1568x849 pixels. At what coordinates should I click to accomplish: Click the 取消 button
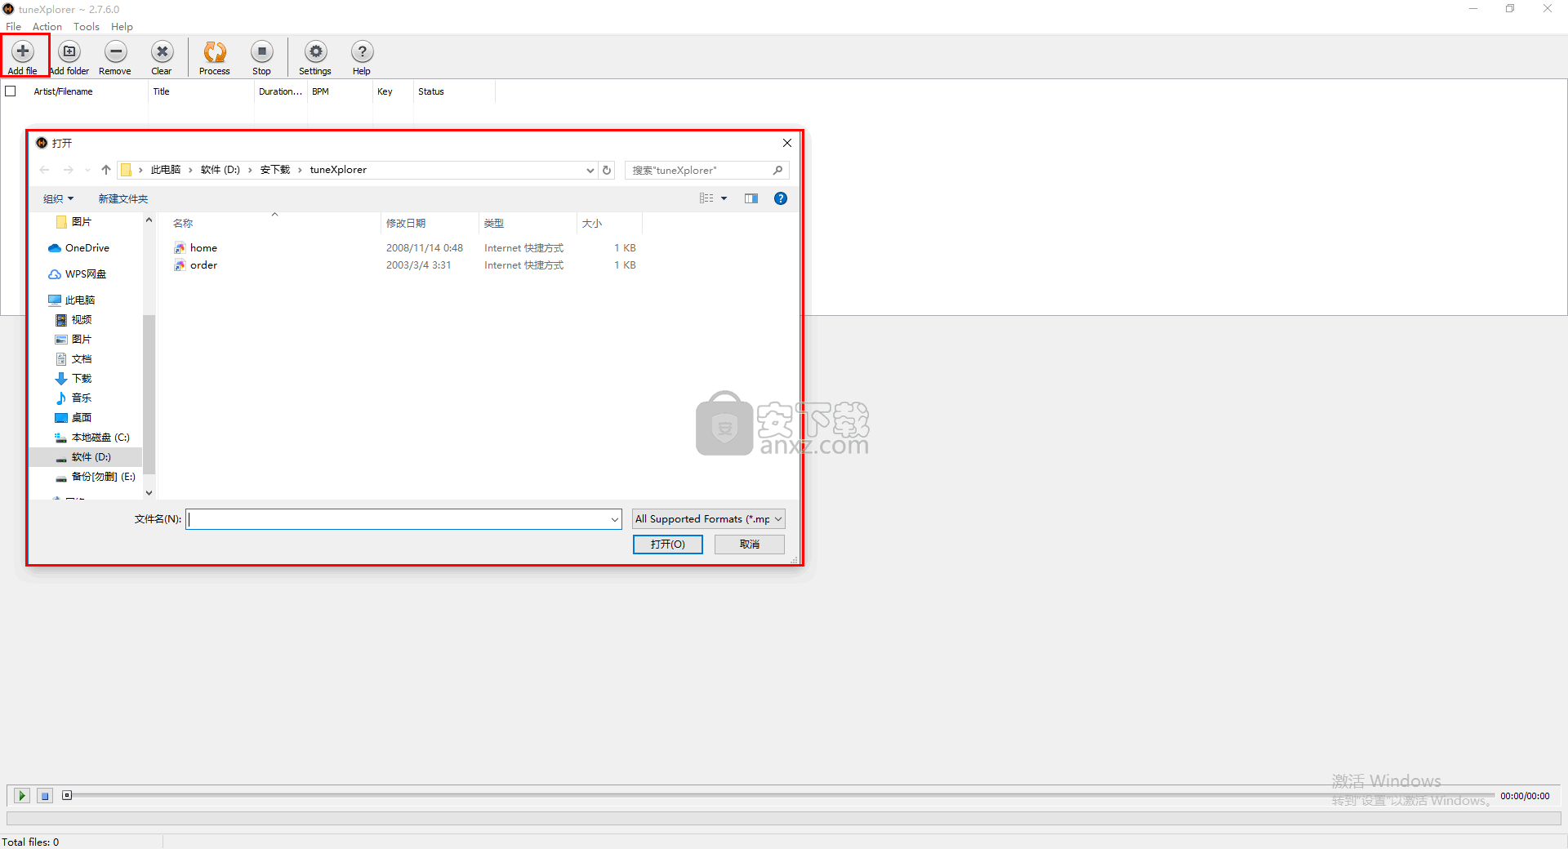pos(750,545)
